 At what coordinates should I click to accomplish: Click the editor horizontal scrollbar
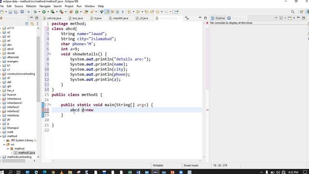point(126,161)
